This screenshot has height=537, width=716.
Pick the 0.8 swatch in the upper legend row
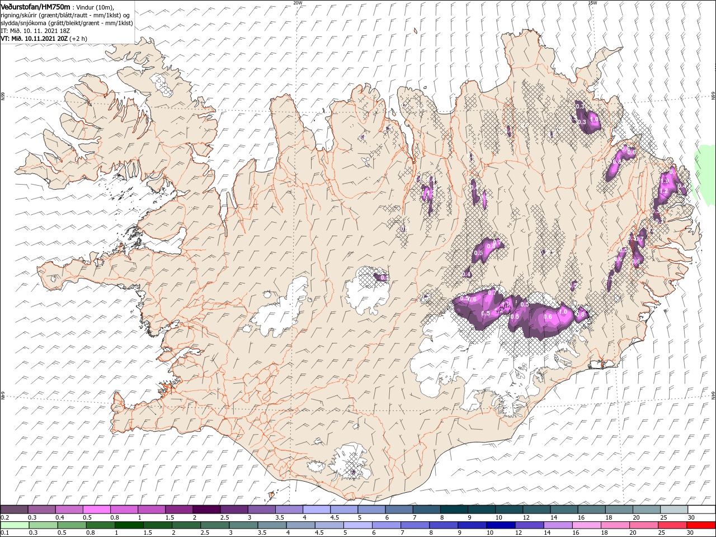pos(124,509)
